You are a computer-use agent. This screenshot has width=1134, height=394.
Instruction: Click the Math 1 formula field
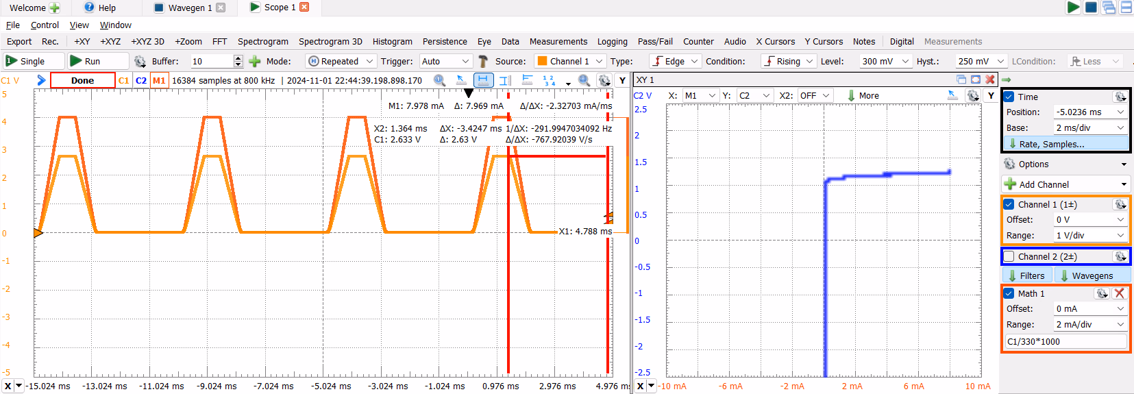1065,341
